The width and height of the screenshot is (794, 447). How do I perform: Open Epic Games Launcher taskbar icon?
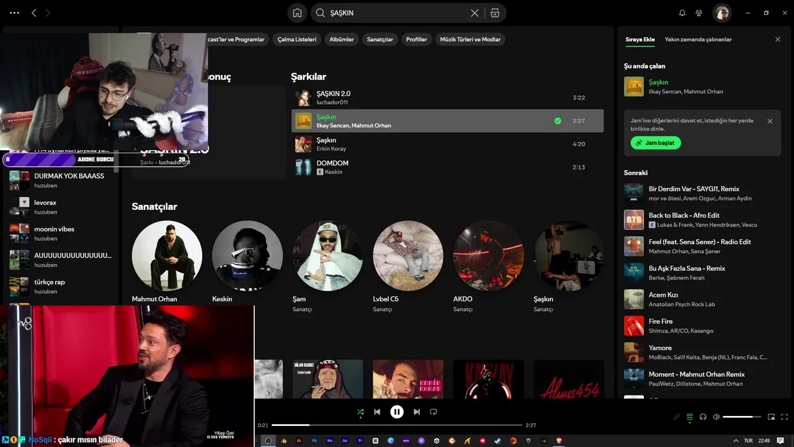[x=528, y=441]
